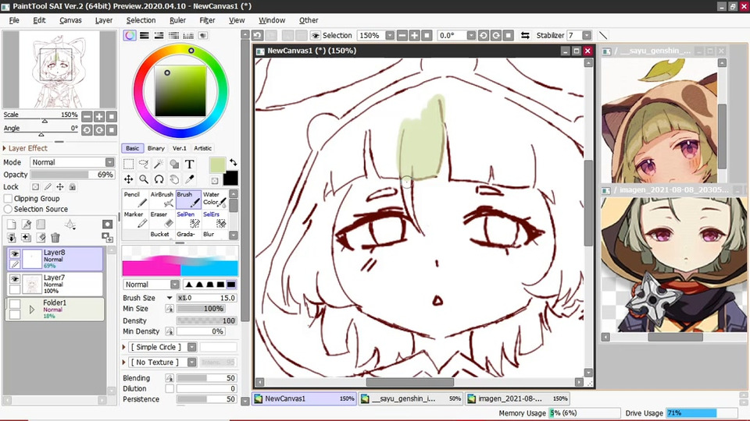Click the Undo button in top toolbar
The width and height of the screenshot is (750, 421).
pyautogui.click(x=258, y=35)
